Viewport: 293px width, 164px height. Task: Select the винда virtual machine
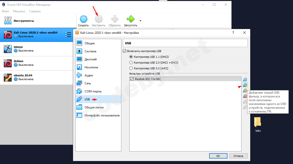coord(37,49)
